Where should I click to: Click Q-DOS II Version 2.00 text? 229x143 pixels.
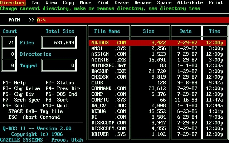pos(37,128)
